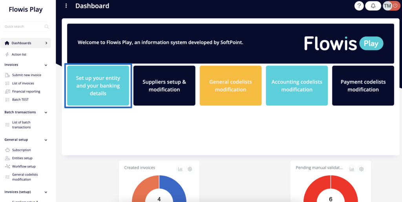This screenshot has height=202, width=402.
Task: Open the help question mark icon
Action: pos(359,5)
